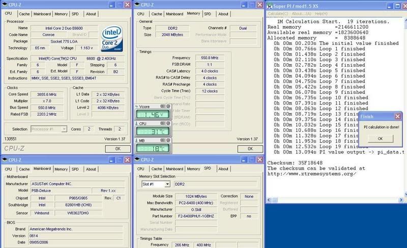
Task: Click the title bar icon of the CPU-Z processor window
Action: (x=5, y=5)
